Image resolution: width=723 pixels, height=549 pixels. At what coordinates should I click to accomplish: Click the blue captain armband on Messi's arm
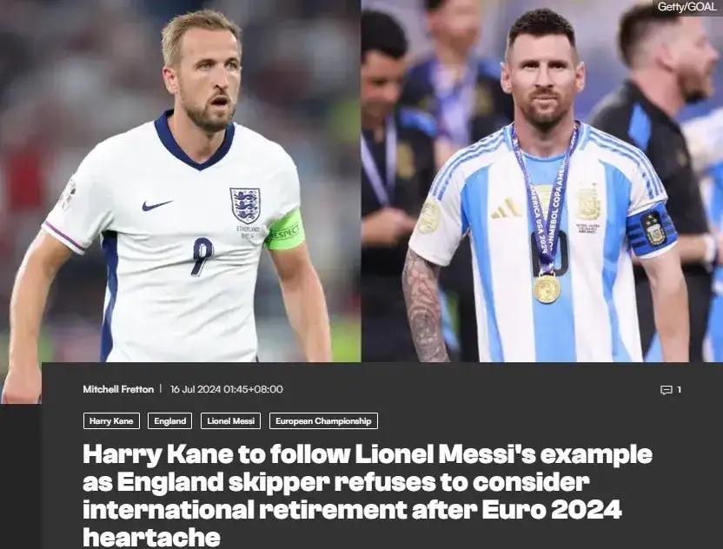click(x=651, y=229)
